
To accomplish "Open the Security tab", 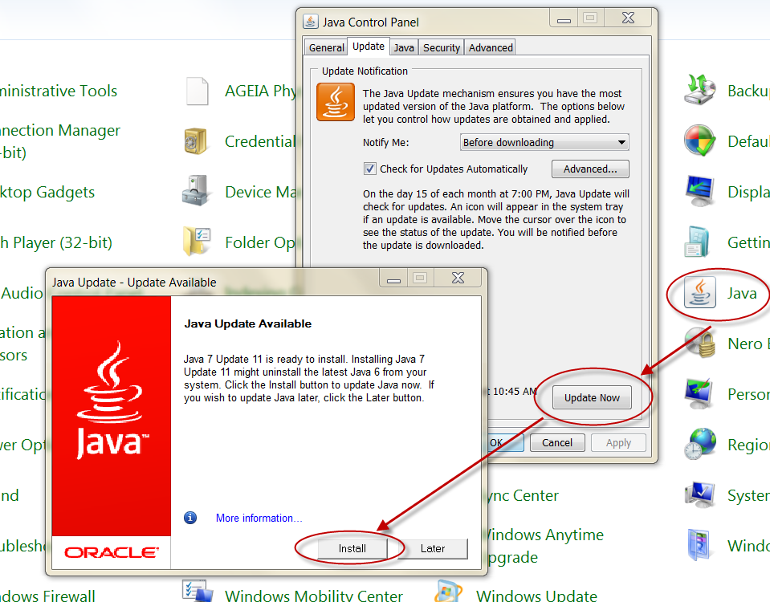I will point(442,47).
